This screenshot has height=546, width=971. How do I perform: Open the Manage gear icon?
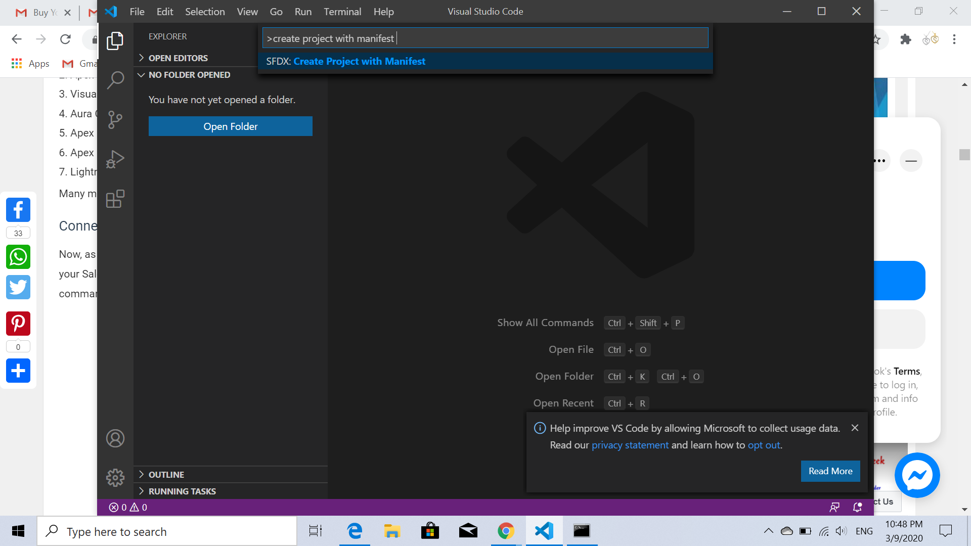[x=115, y=478]
